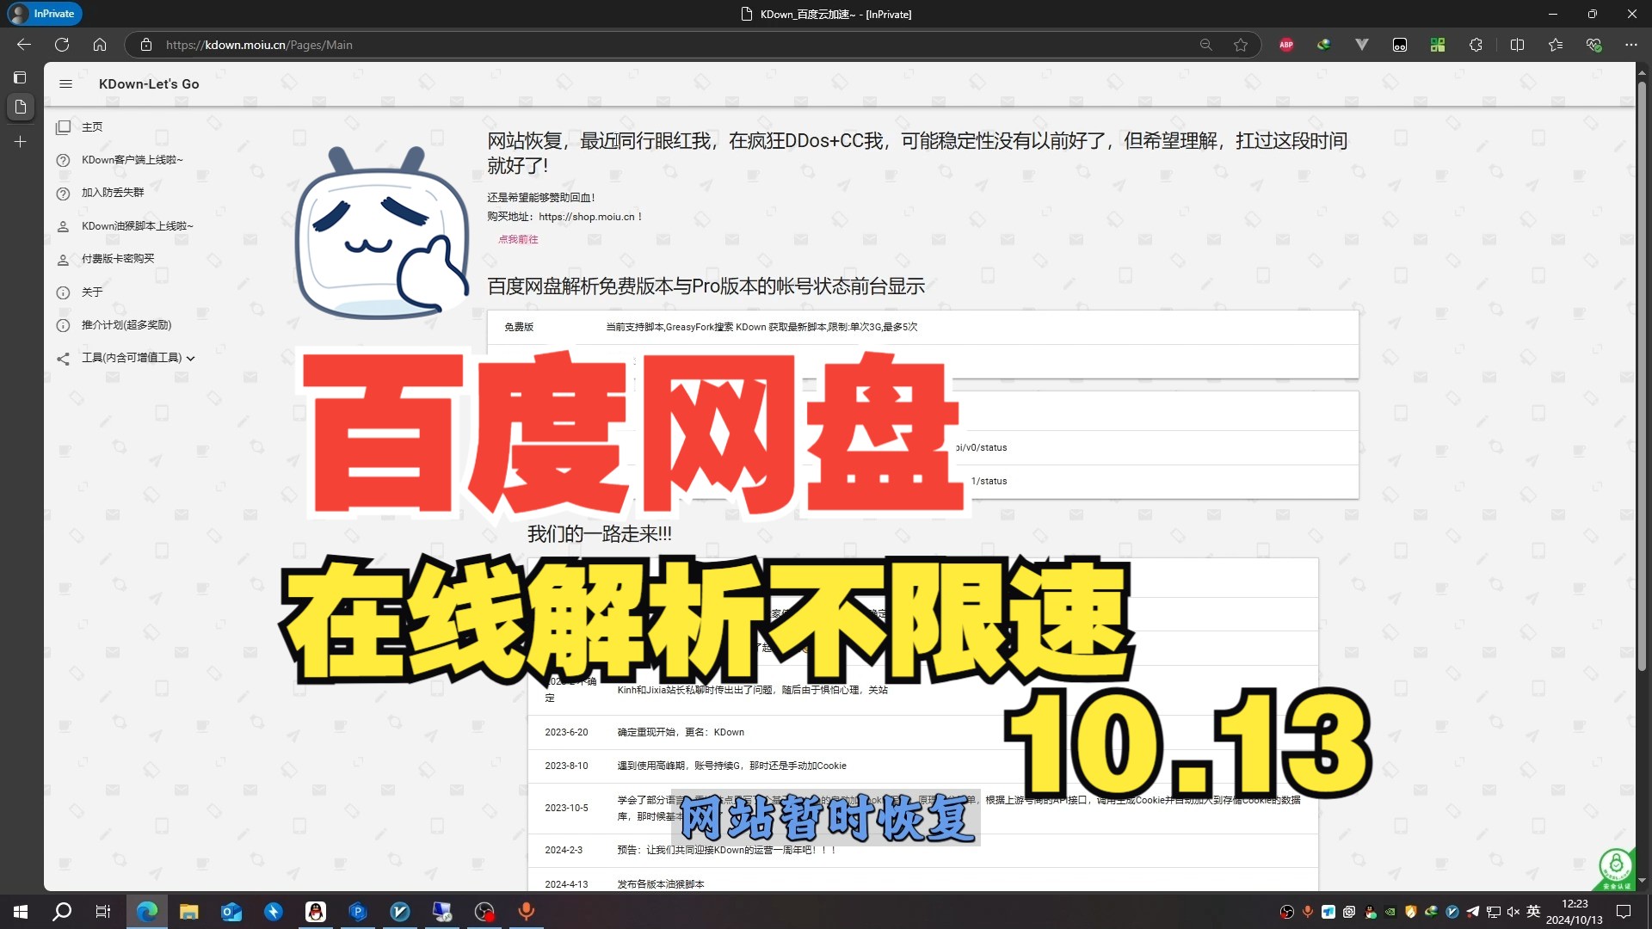
Task: Click the 点我前往 link
Action: (518, 240)
